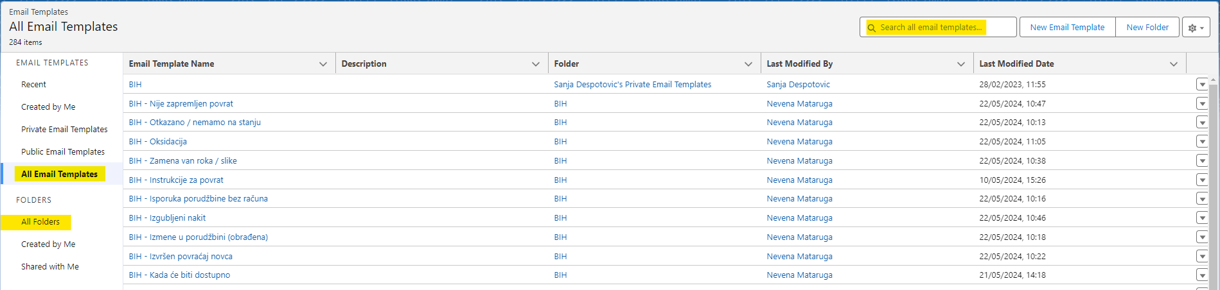
Task: Expand Description column chevron
Action: [x=536, y=64]
